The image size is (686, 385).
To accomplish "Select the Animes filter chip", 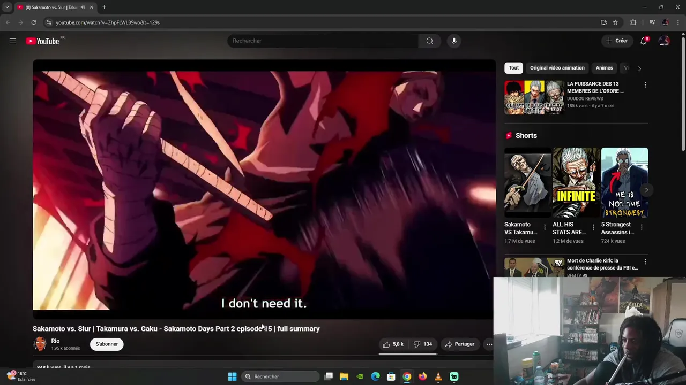I will (x=604, y=68).
